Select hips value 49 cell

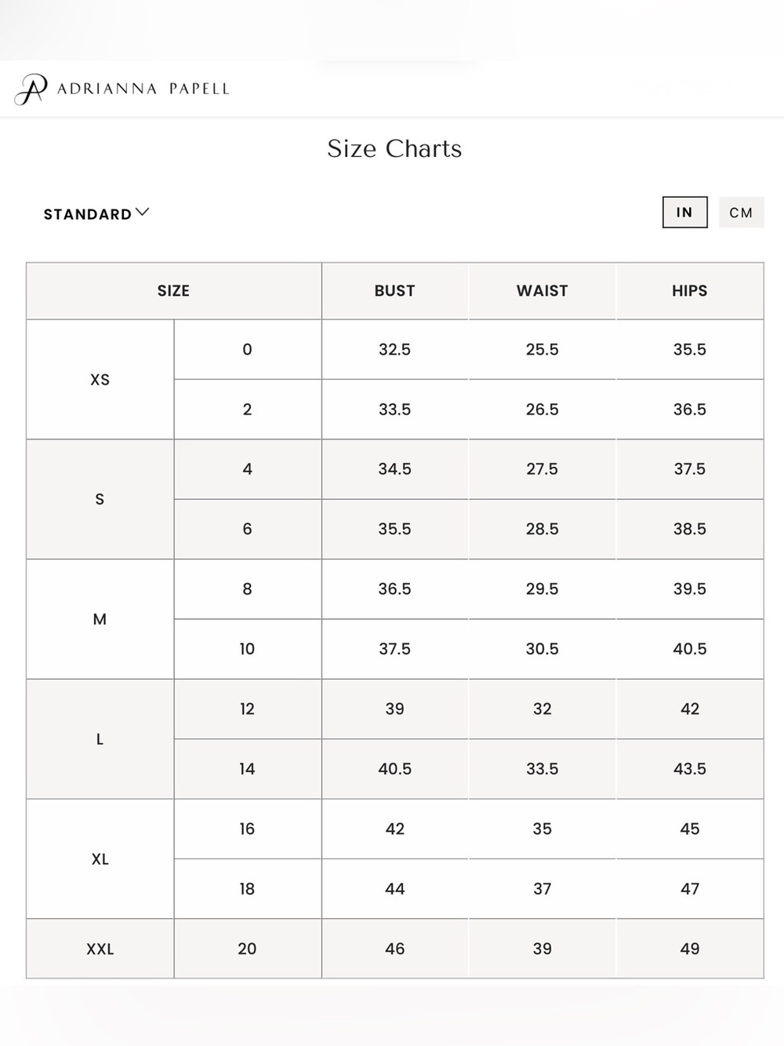pos(690,949)
